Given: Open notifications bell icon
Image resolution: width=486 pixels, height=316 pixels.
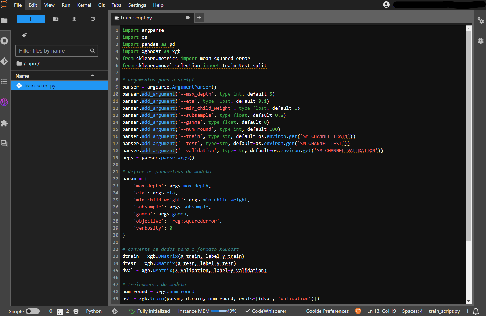Looking at the screenshot, I should click(x=476, y=311).
